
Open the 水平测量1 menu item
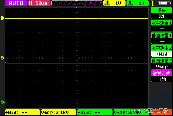pos(162,23)
